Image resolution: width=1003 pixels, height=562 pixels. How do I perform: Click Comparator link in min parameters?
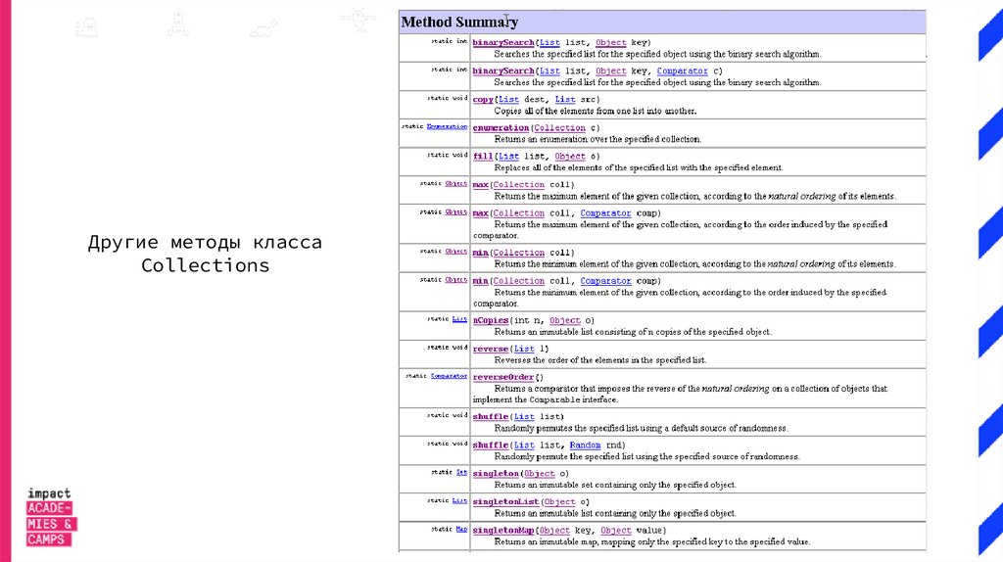(605, 281)
